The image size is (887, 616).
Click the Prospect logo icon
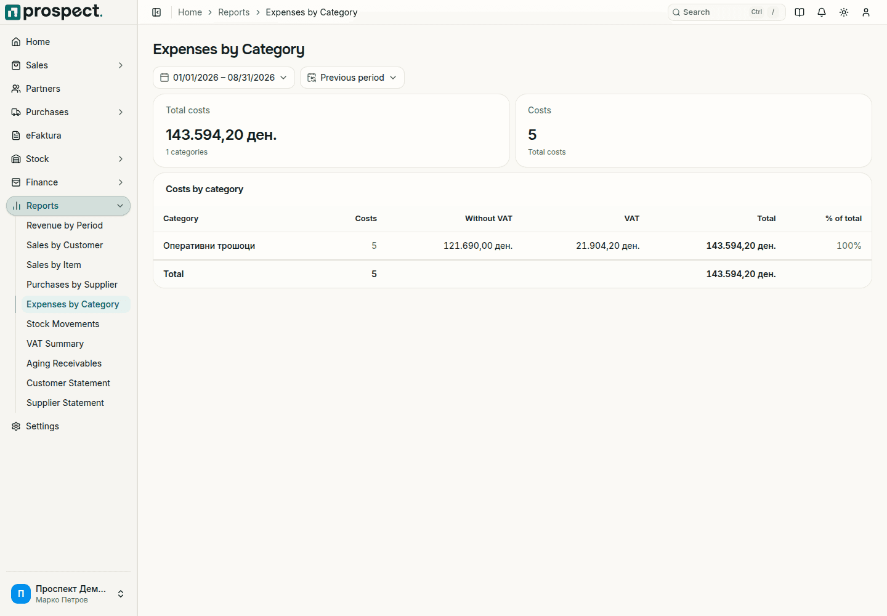(13, 12)
